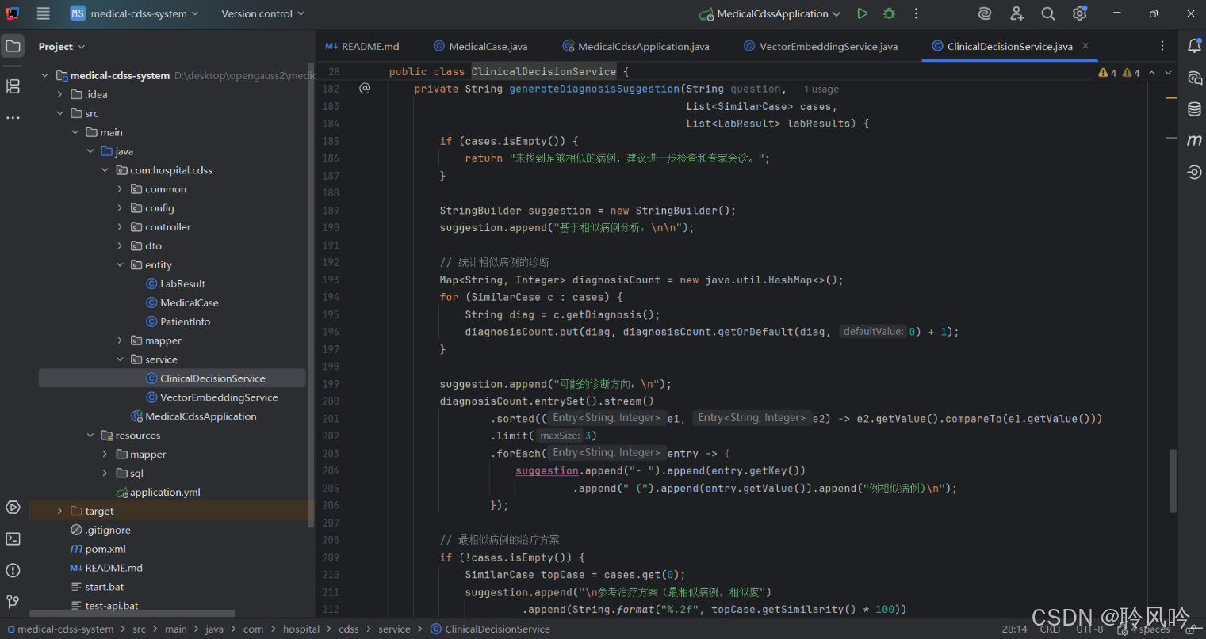Jump to previous highlighted problem (up arrow)
The width and height of the screenshot is (1206, 639).
click(1152, 73)
